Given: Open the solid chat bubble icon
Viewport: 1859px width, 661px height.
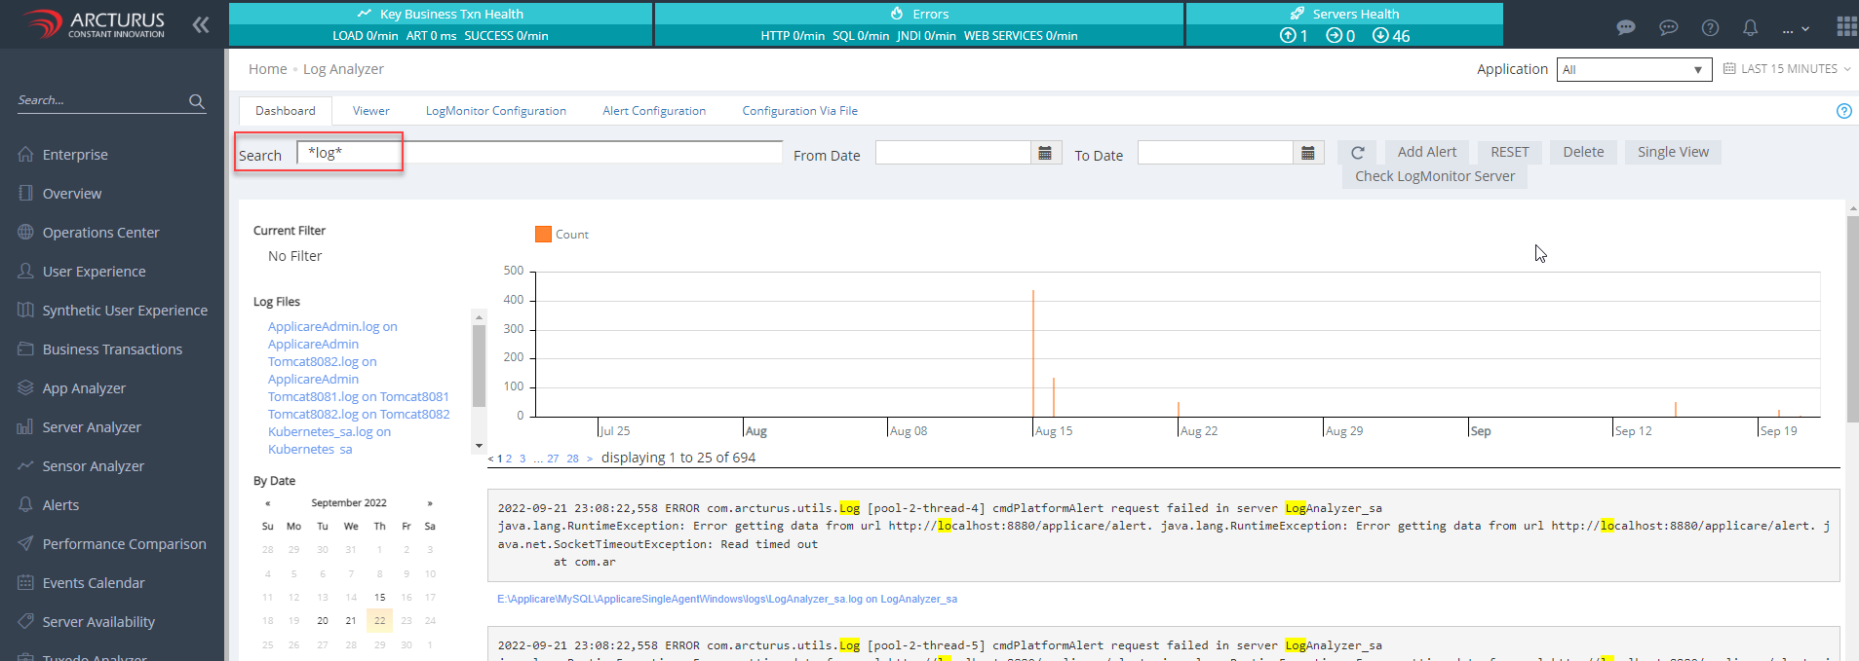Looking at the screenshot, I should point(1625,27).
